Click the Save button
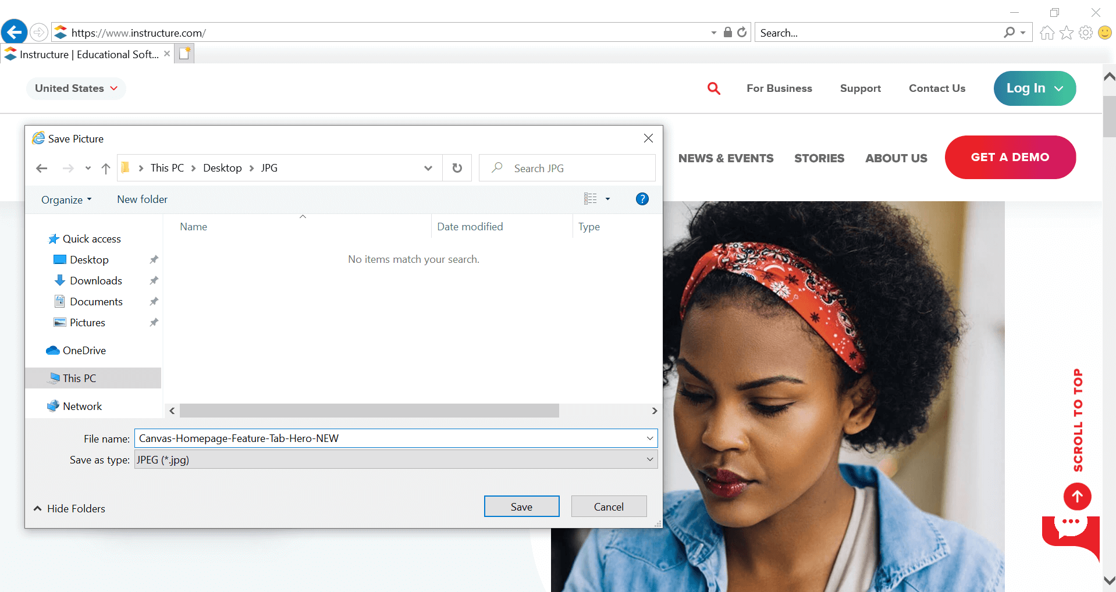1116x592 pixels. point(521,507)
